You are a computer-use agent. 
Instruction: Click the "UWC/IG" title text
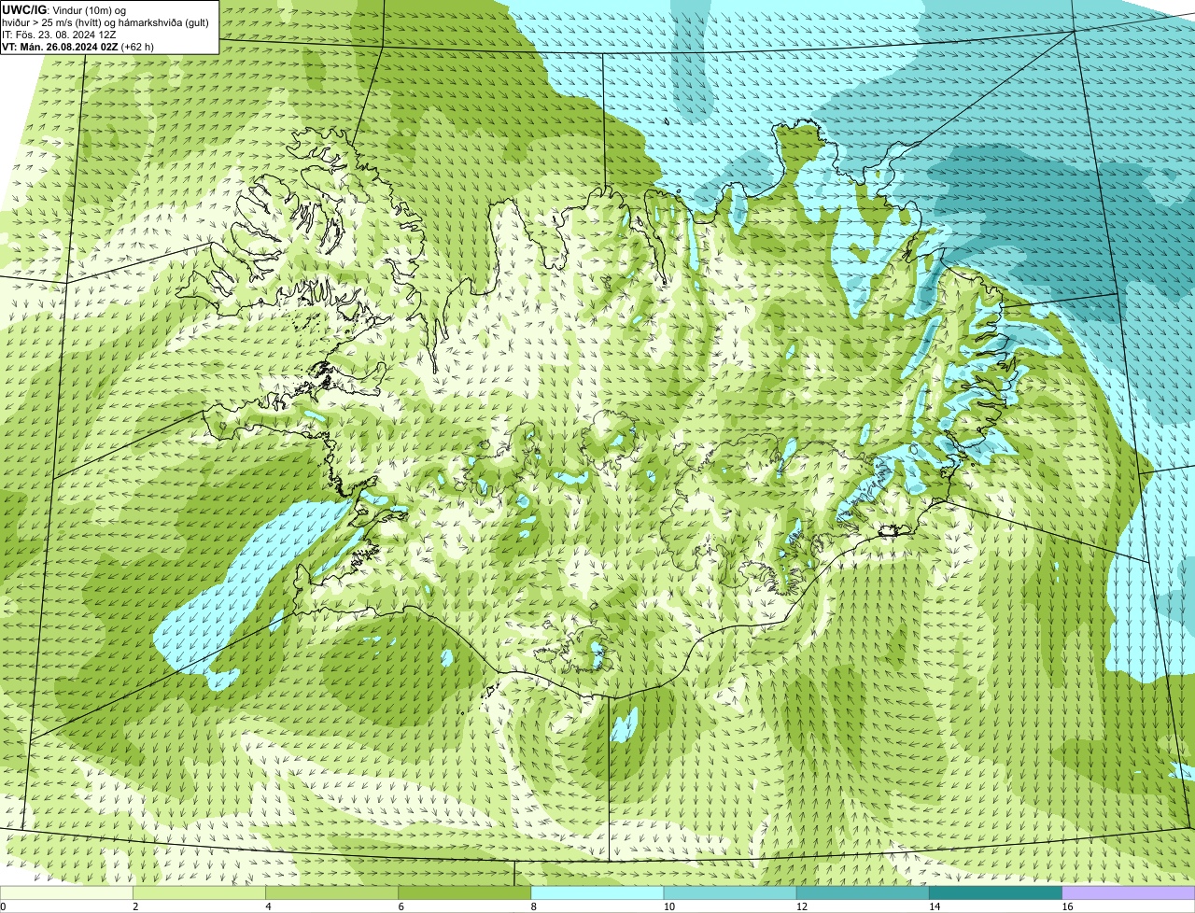point(24,10)
